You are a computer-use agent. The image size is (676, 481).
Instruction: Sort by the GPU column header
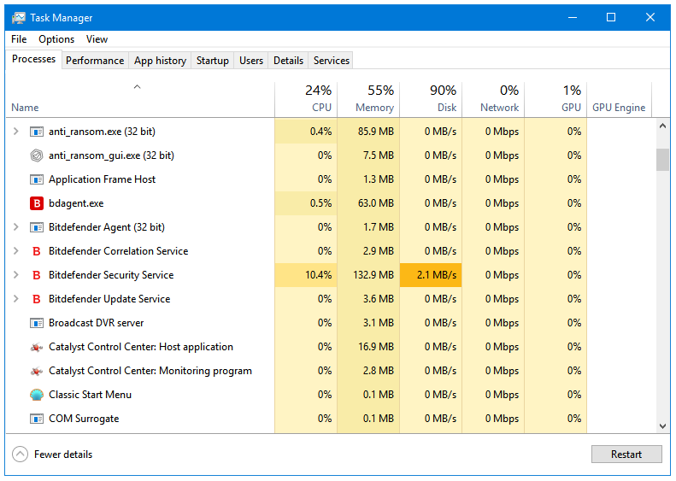click(555, 100)
